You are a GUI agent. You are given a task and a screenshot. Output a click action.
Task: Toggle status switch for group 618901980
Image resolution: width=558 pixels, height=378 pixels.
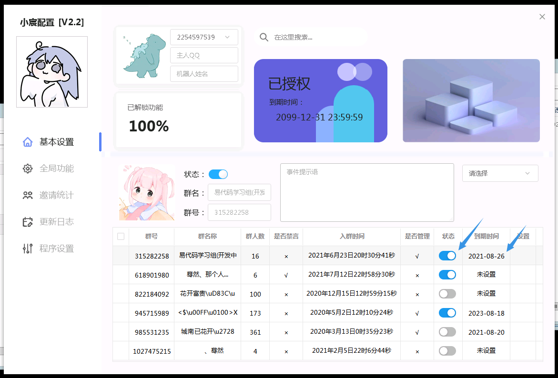447,275
